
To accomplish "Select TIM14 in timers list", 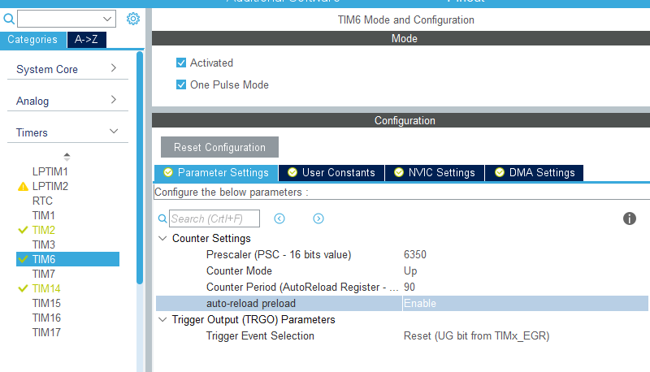I will 46,288.
